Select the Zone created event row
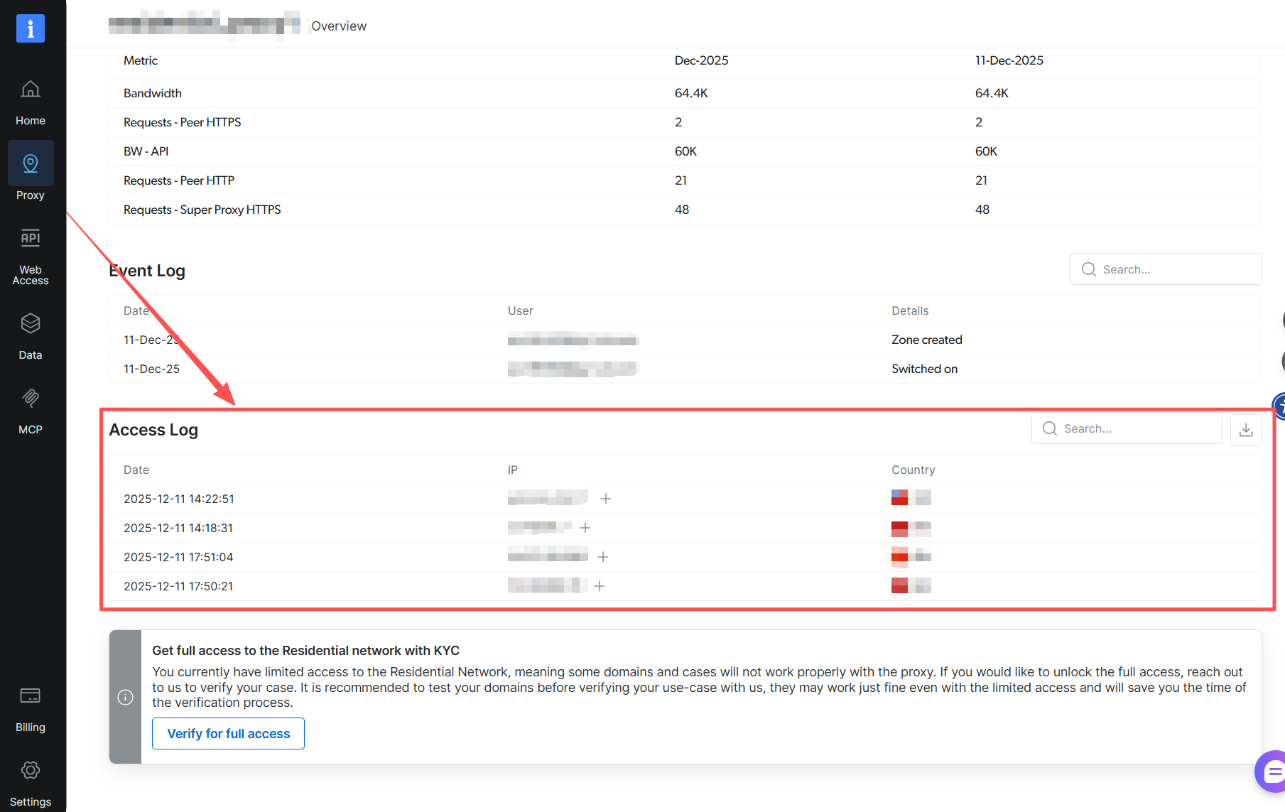Image resolution: width=1285 pixels, height=812 pixels. click(926, 340)
